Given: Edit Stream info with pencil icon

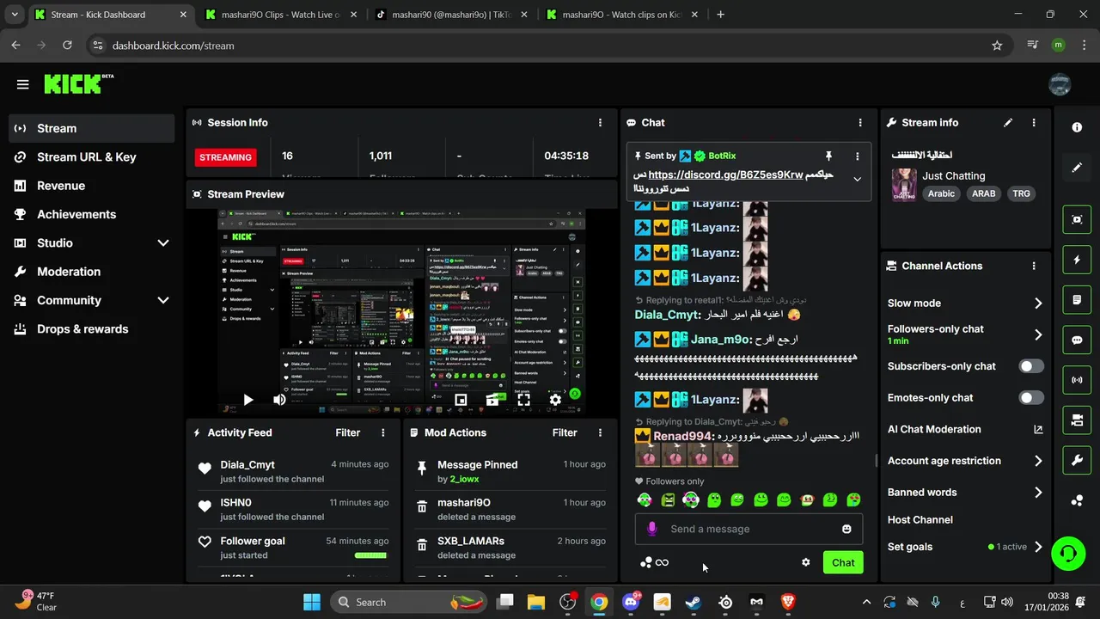Looking at the screenshot, I should click(1008, 123).
